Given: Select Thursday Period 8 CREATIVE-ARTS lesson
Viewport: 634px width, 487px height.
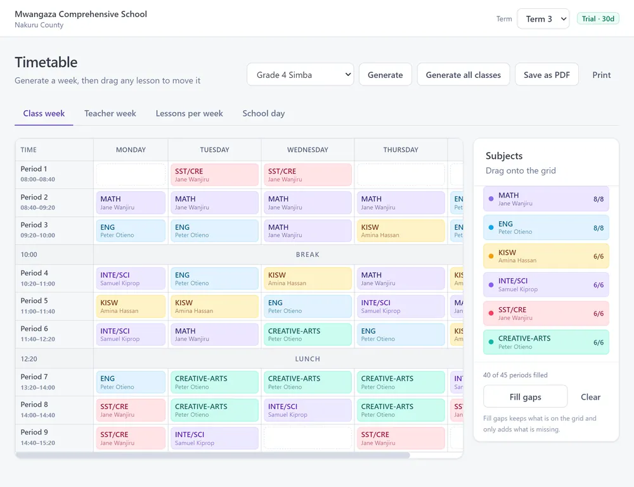Looking at the screenshot, I should click(401, 410).
